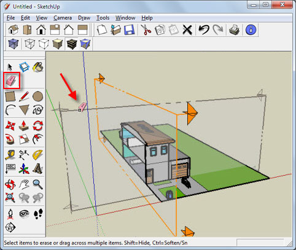Viewport: 296px width, 250px height.
Task: Open the Tools menu
Action: point(103,18)
